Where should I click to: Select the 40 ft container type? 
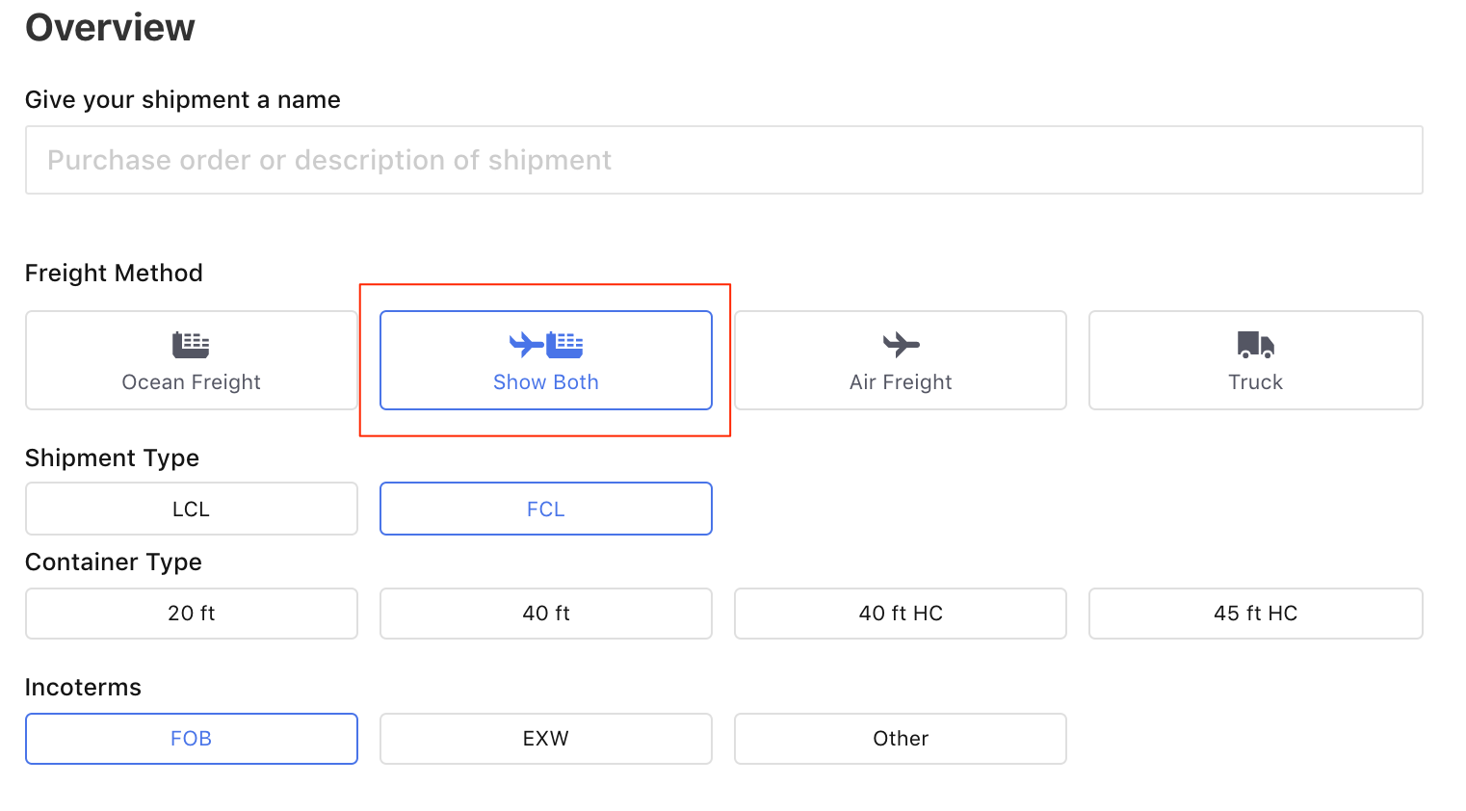pos(546,614)
